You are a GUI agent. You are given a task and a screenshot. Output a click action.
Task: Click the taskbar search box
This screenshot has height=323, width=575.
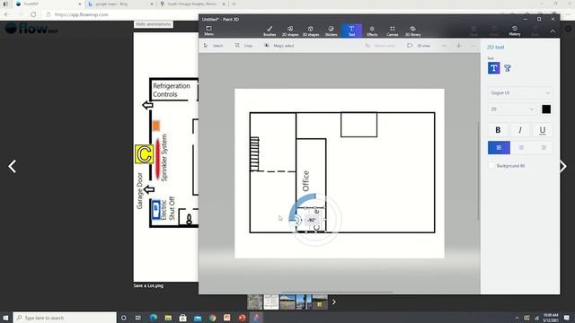click(x=65, y=318)
